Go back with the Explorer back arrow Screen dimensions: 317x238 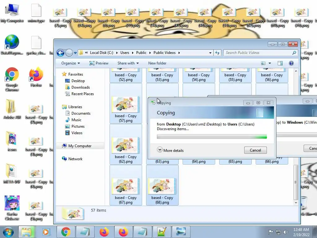point(60,53)
